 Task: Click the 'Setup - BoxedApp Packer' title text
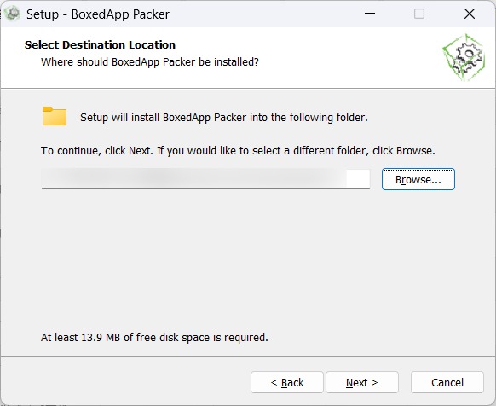[x=98, y=14]
